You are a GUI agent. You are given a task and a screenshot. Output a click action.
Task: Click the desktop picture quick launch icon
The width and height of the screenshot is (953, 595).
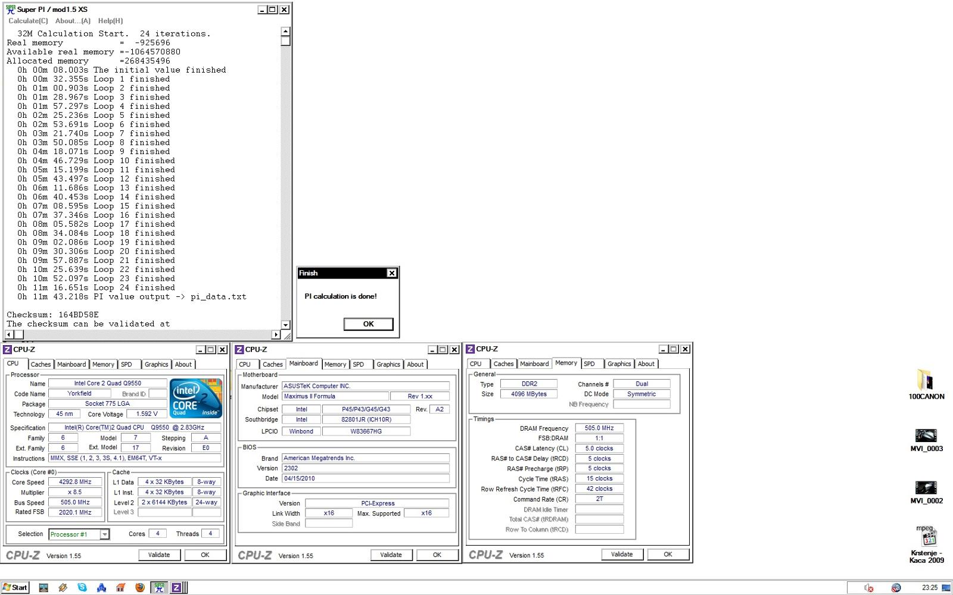click(43, 587)
